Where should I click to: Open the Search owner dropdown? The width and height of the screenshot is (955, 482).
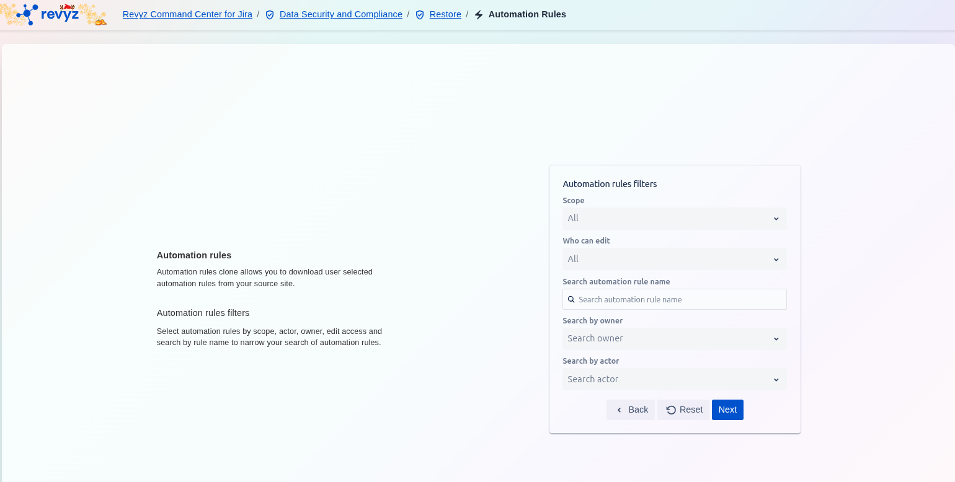674,339
